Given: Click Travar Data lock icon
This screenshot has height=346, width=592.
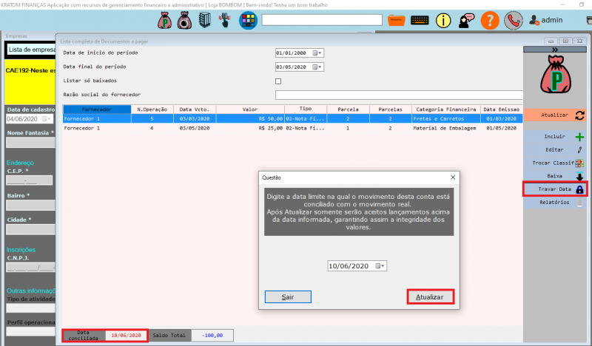Looking at the screenshot, I should tap(579, 189).
